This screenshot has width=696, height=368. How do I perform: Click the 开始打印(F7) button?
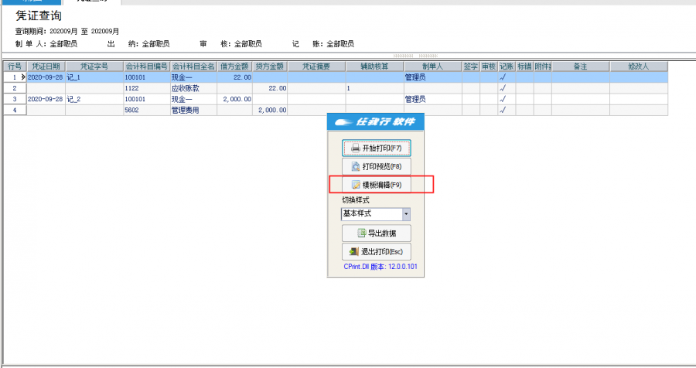pyautogui.click(x=377, y=148)
